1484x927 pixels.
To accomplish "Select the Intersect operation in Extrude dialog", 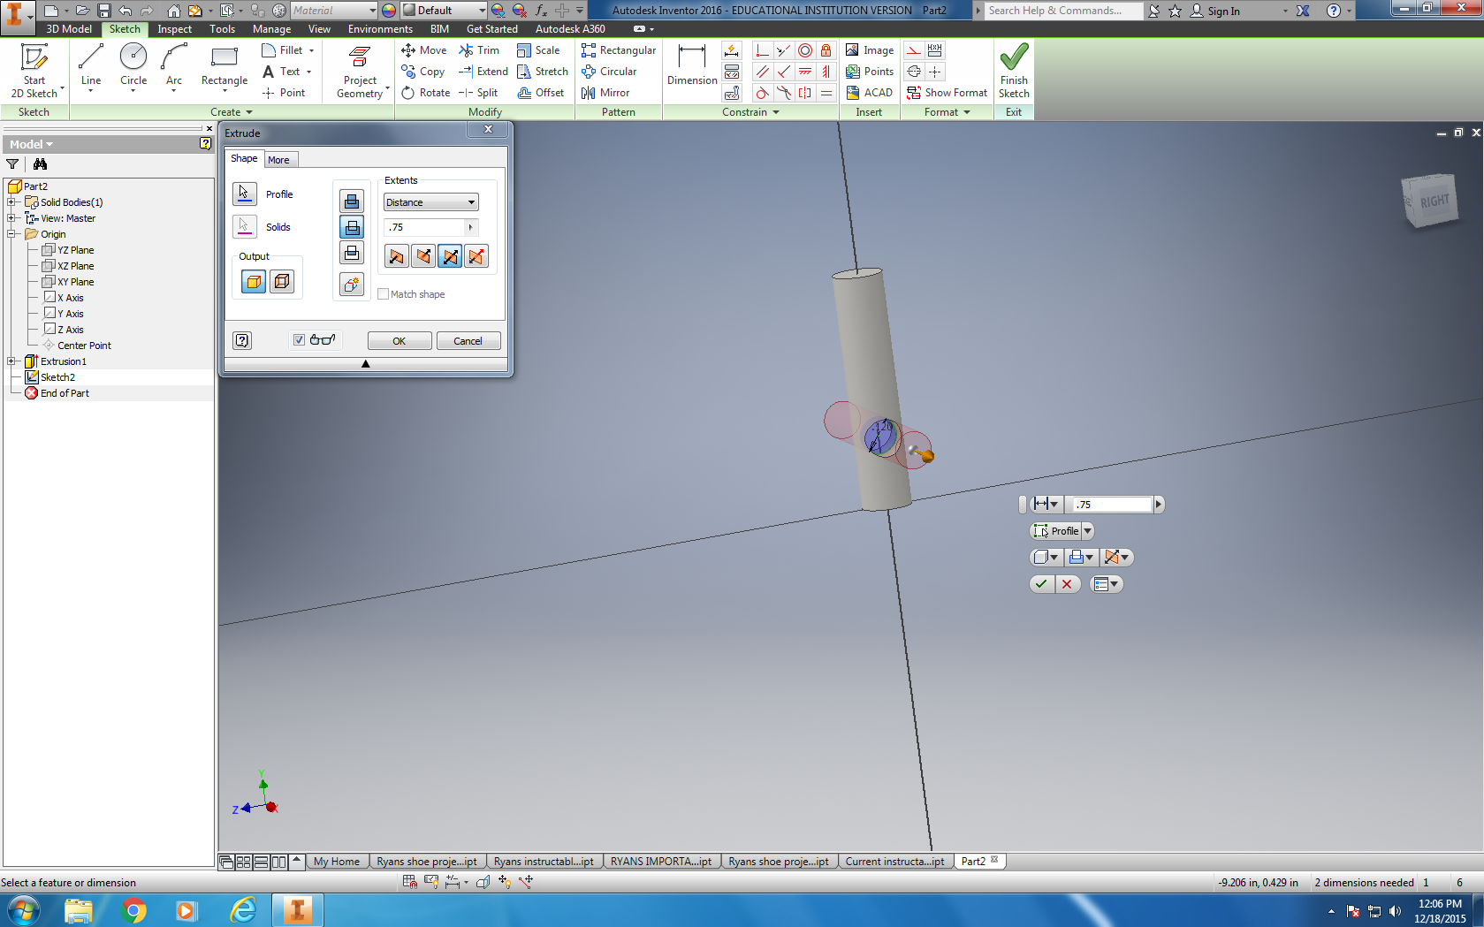I will [352, 253].
